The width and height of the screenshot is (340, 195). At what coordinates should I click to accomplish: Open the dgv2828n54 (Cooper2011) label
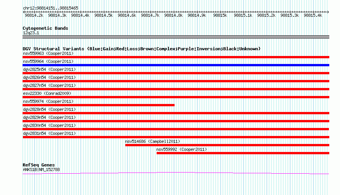coord(49,109)
